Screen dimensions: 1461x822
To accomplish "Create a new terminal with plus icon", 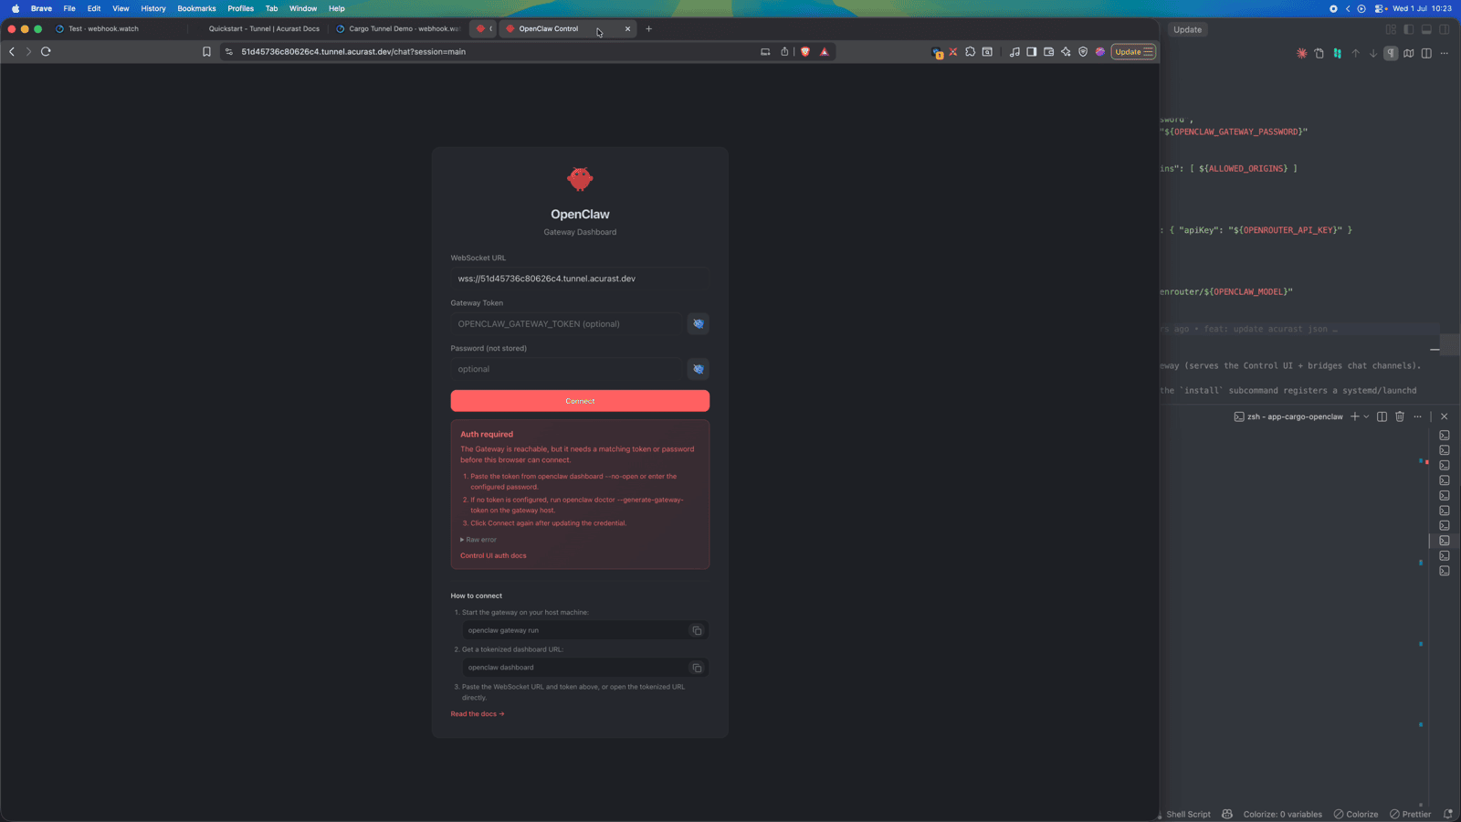I will click(x=1354, y=416).
